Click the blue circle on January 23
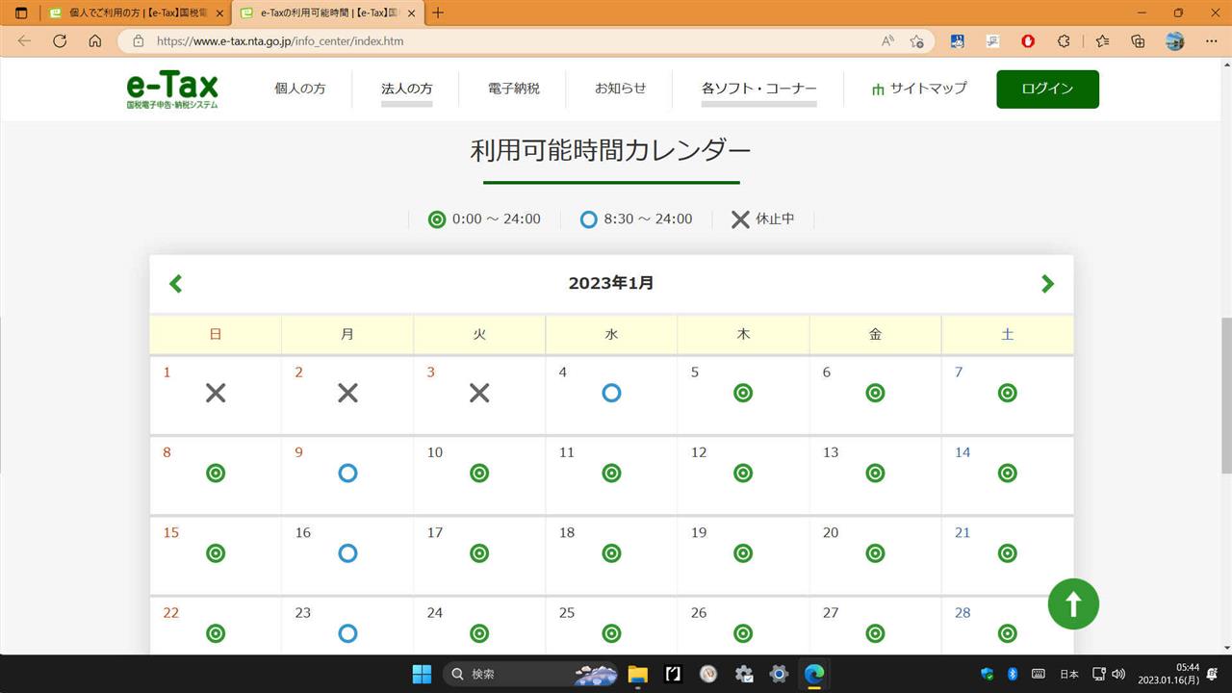This screenshot has height=693, width=1232. (x=347, y=632)
